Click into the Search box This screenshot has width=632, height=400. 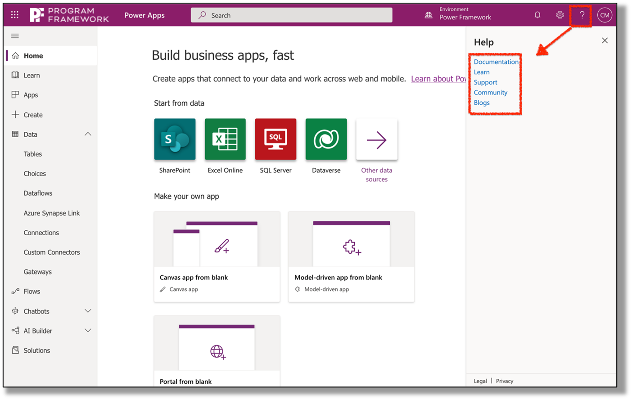tap(291, 15)
